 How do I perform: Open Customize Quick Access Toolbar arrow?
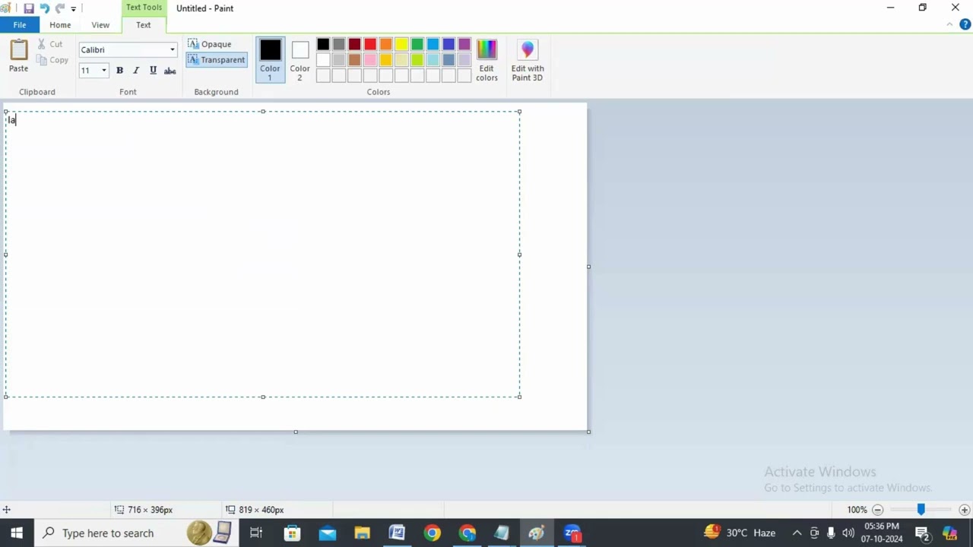point(73,8)
